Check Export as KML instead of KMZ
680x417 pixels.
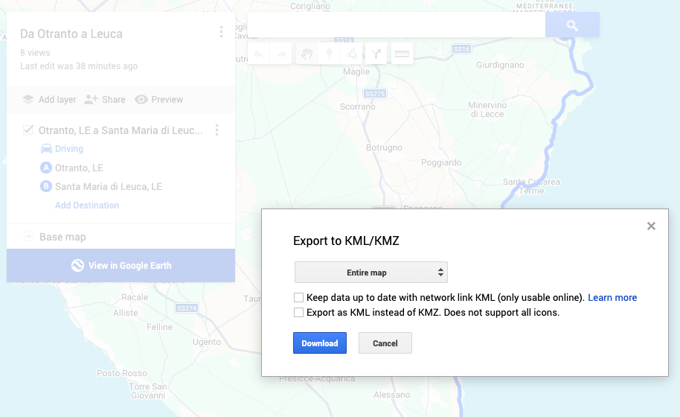[298, 313]
